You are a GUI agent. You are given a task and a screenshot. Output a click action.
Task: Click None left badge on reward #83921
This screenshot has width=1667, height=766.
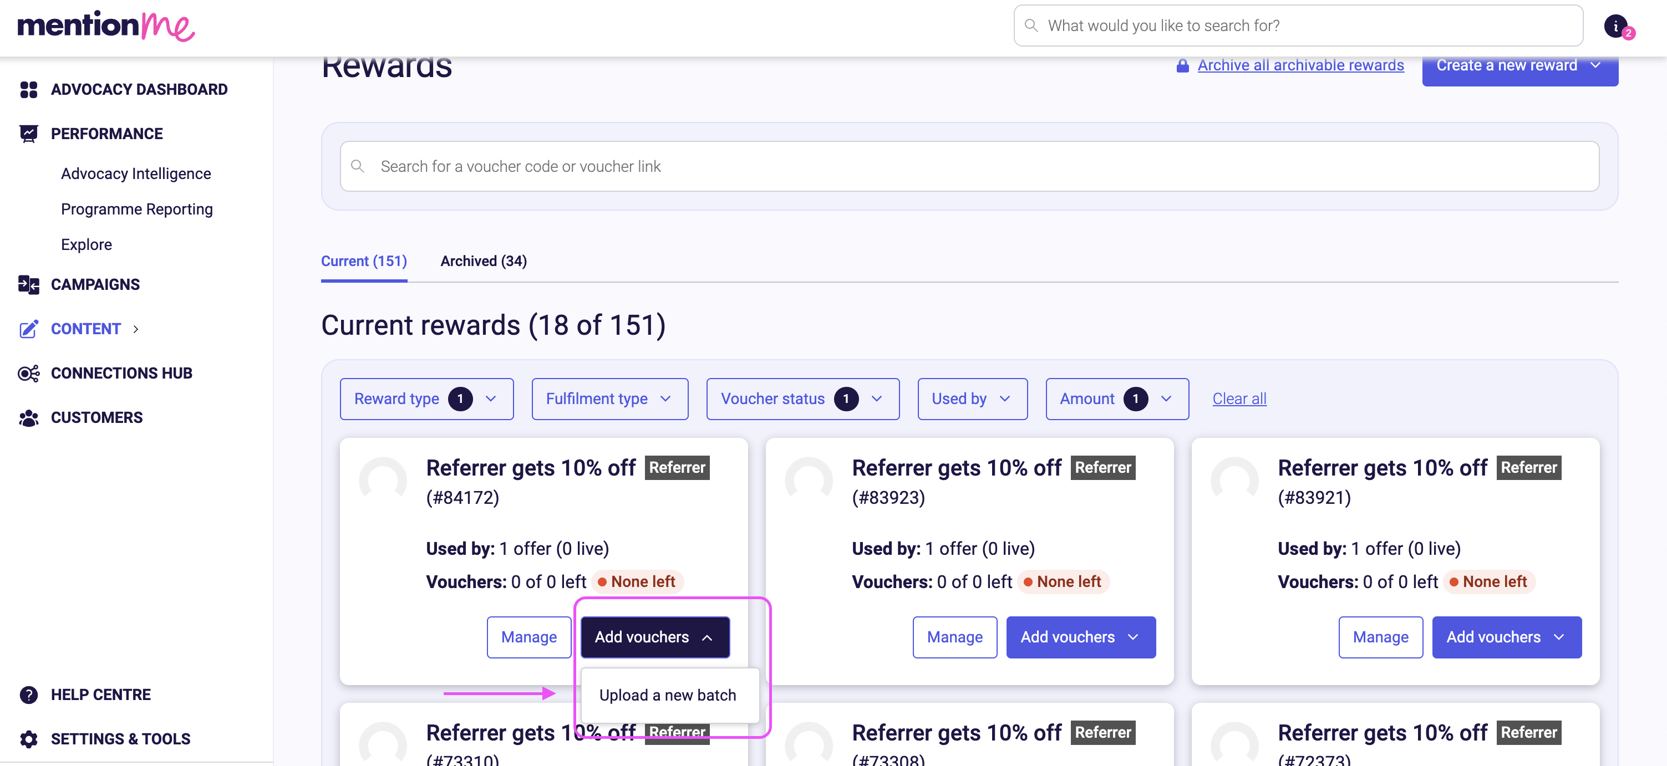1489,583
